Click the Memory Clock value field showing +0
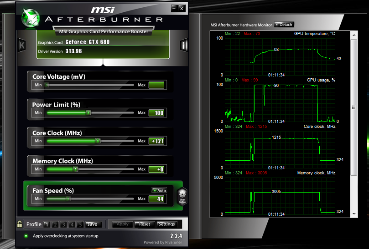This screenshot has width=369, height=249. 156,169
